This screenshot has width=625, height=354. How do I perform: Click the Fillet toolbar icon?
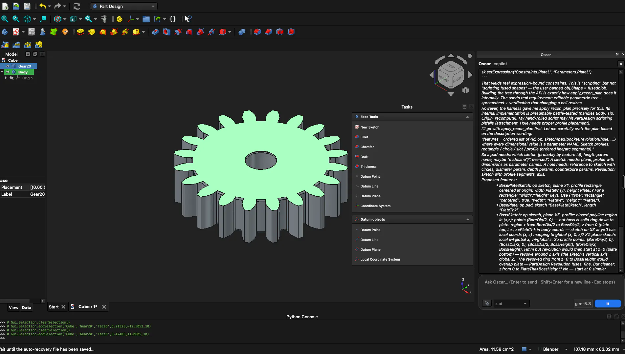tap(257, 32)
